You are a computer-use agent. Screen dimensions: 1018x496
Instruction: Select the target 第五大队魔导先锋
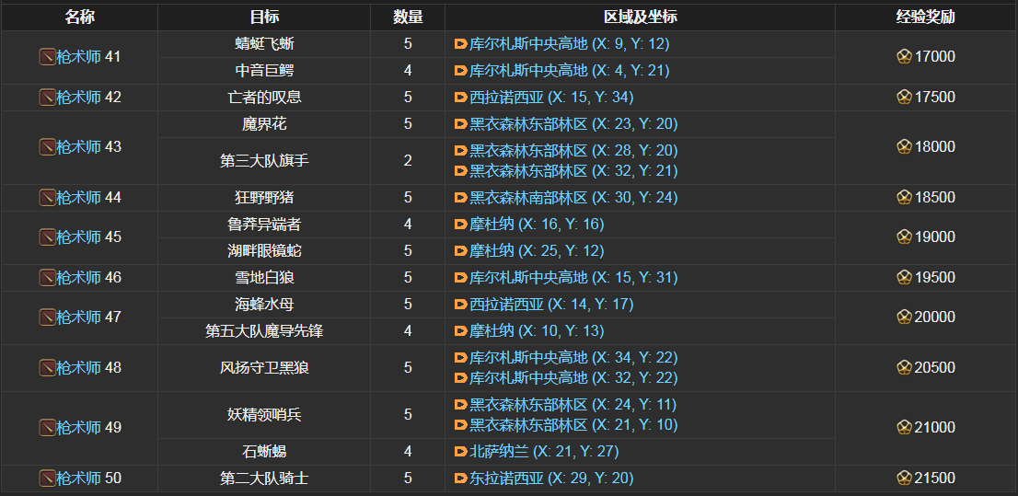[264, 331]
